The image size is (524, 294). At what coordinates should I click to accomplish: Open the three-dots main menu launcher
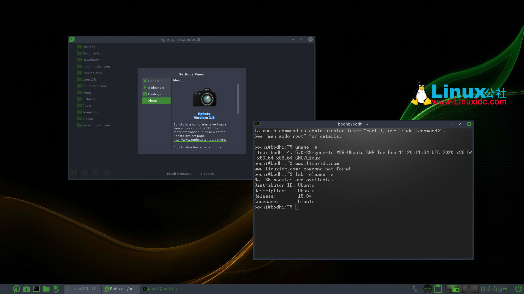(x=5, y=289)
